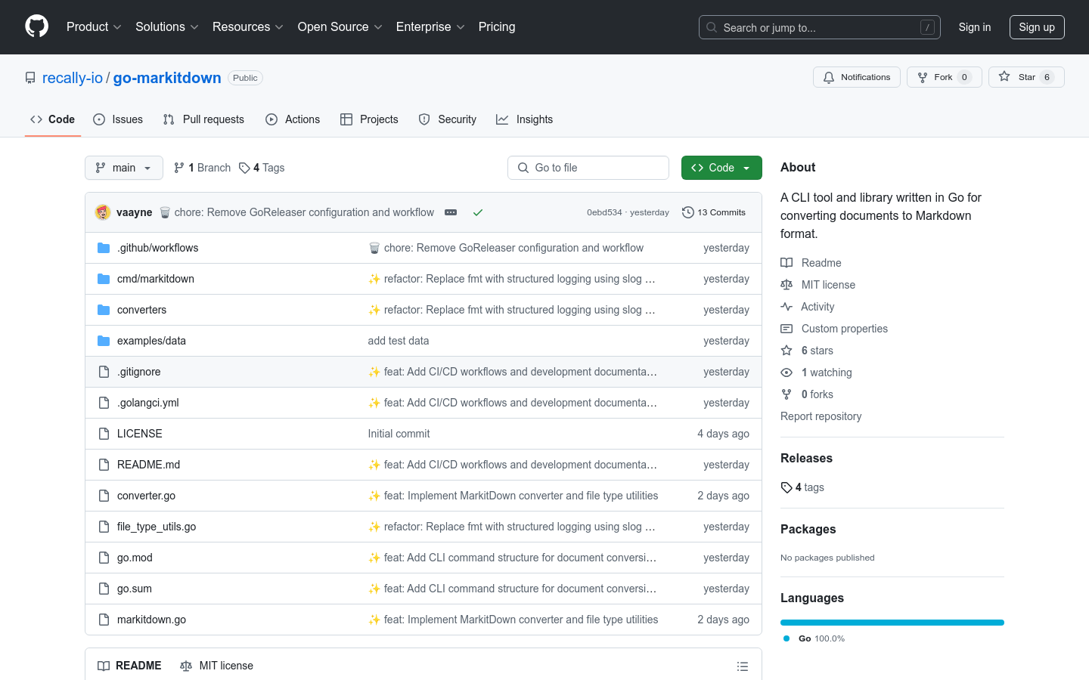This screenshot has height=680, width=1089.
Task: Switch to the Pull requests tab
Action: (x=203, y=119)
